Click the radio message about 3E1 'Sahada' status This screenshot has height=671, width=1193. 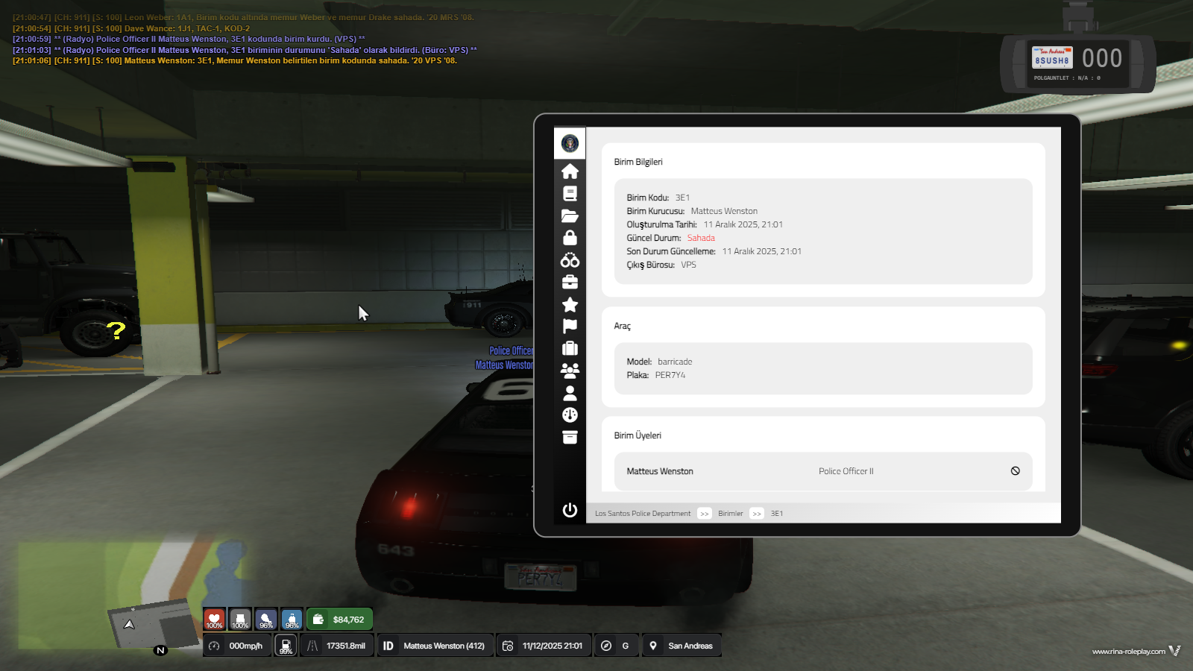coord(245,50)
